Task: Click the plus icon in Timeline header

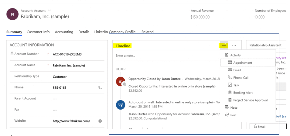Action: coord(224,45)
